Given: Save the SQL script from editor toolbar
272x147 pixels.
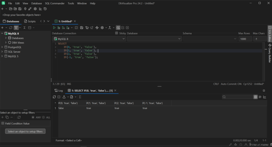Looking at the screenshot, I should pos(82,28).
